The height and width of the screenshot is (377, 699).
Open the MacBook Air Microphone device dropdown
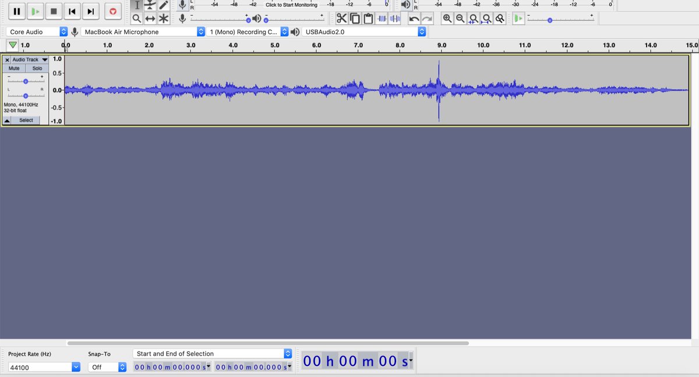143,32
